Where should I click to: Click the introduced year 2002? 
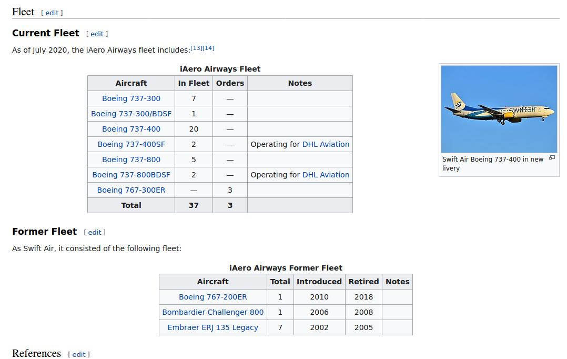tap(319, 327)
